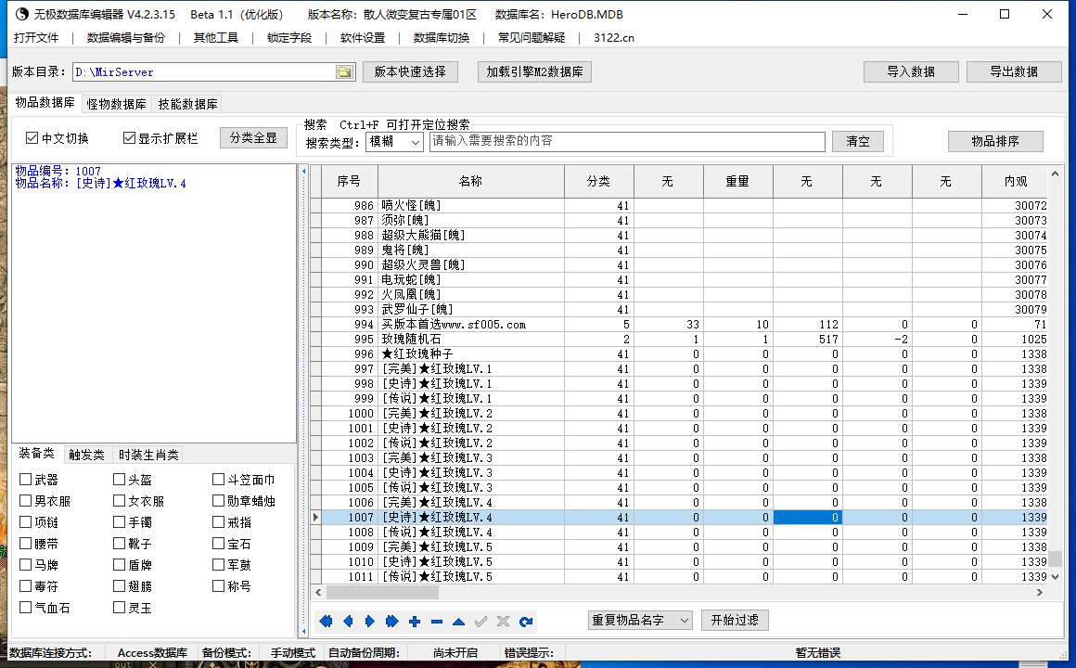Switch to the 时装生肖类 tab
Image resolution: width=1076 pixels, height=668 pixels.
pos(148,455)
